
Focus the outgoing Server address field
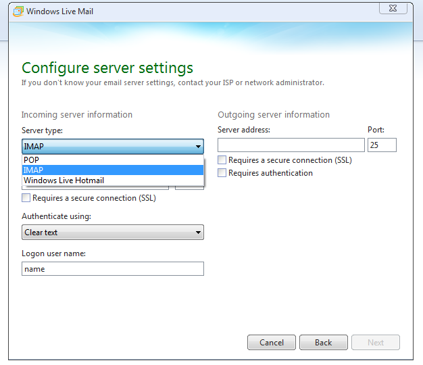(x=291, y=145)
